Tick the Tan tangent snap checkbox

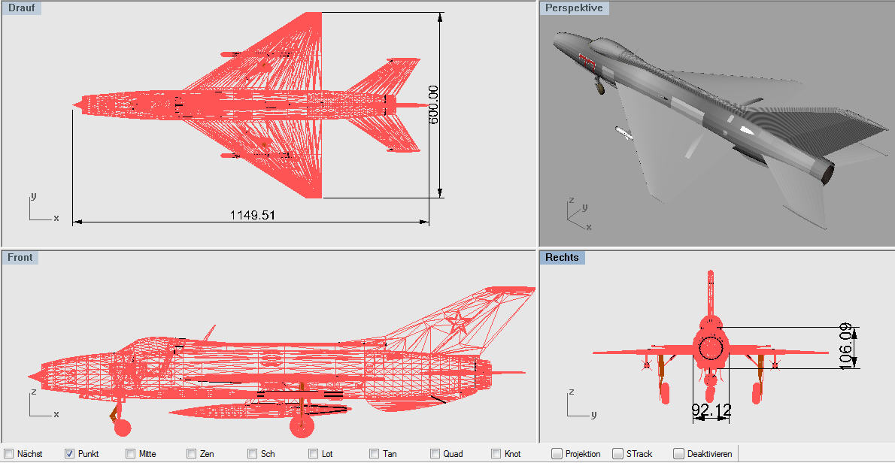pyautogui.click(x=374, y=454)
